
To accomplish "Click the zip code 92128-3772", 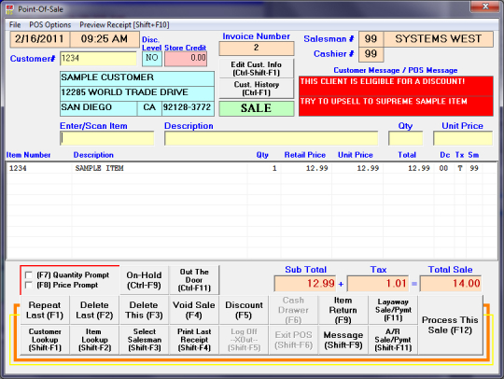I will tap(188, 108).
